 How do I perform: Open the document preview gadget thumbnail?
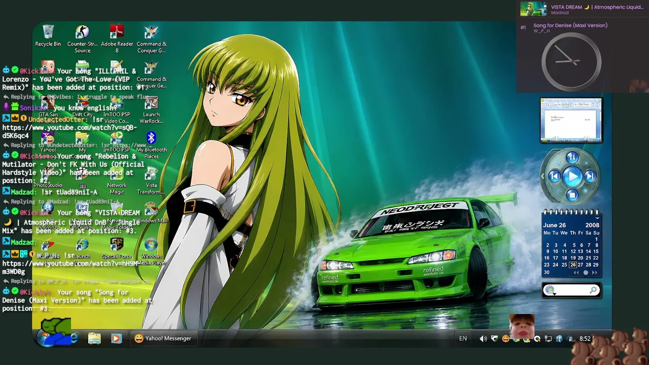(571, 120)
